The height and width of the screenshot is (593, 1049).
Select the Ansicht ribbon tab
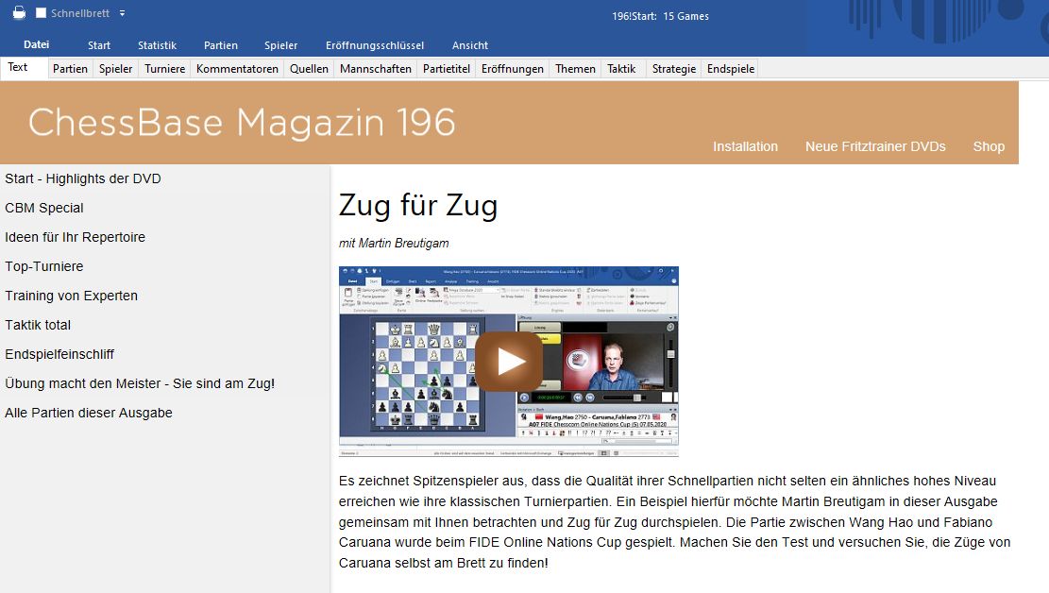470,45
